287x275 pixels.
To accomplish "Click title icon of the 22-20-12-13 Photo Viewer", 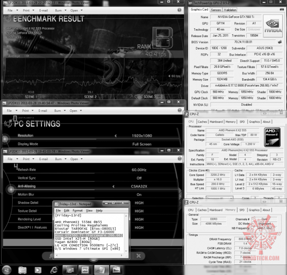I will coord(5,3).
